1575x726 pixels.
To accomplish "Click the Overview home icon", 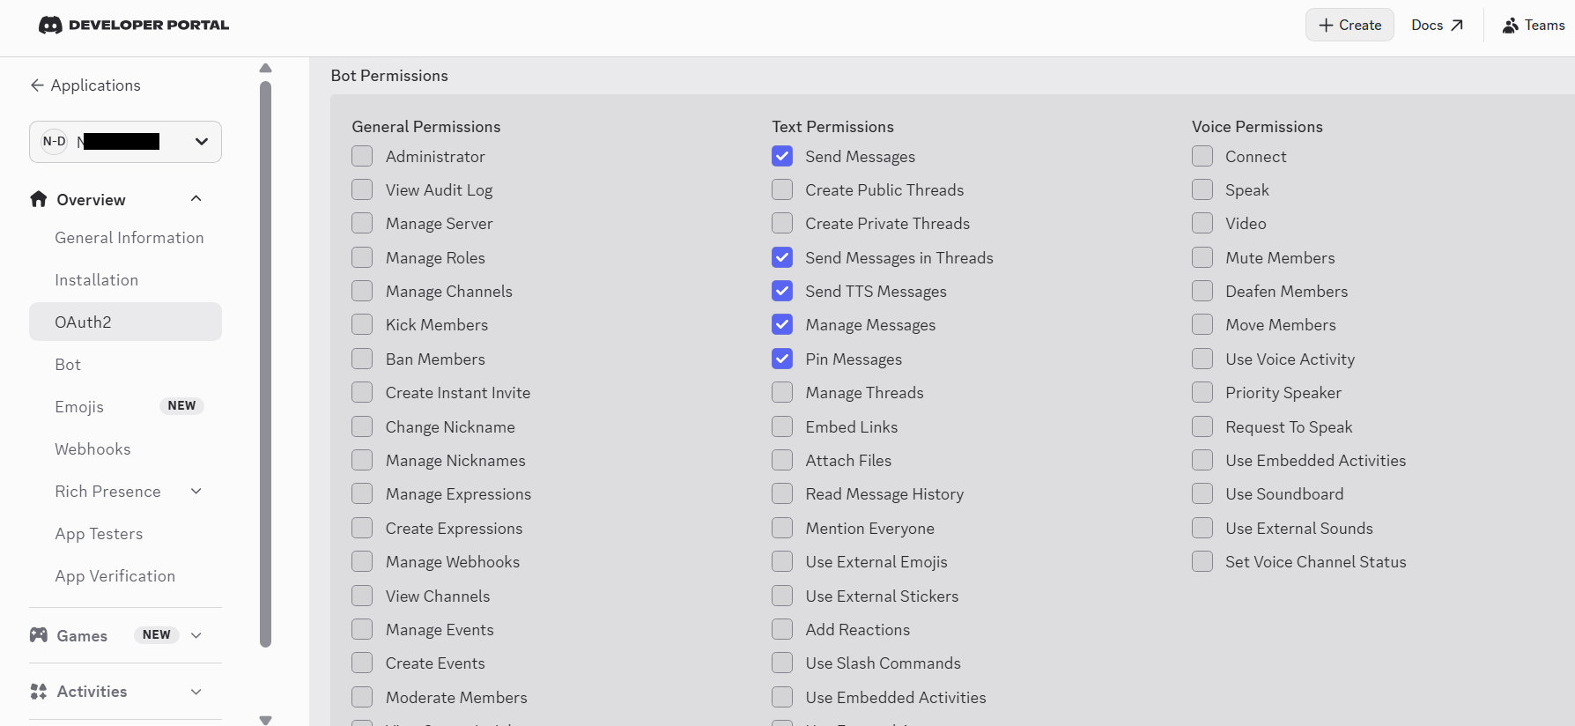I will 39,199.
